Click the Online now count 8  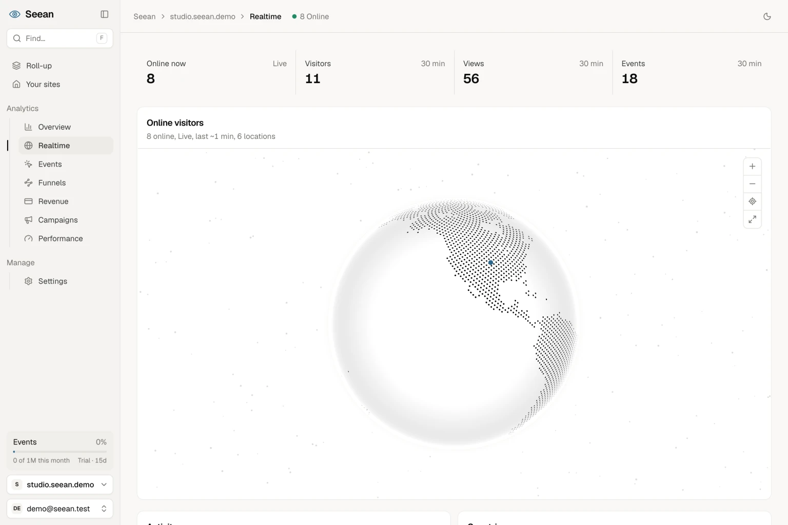[151, 78]
